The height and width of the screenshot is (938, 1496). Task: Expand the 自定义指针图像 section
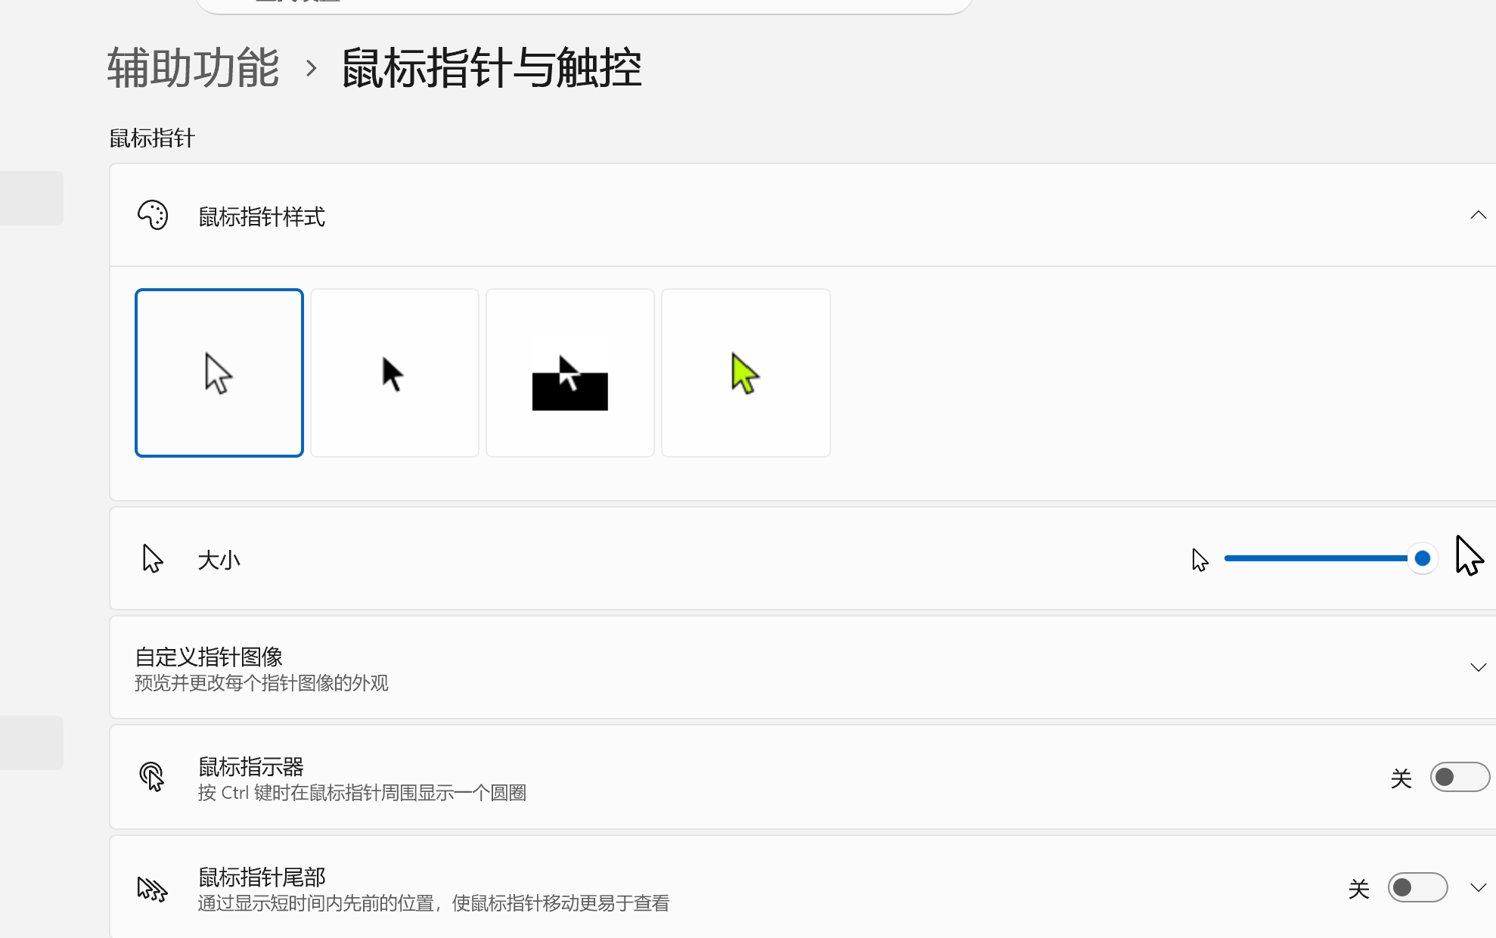(1478, 667)
